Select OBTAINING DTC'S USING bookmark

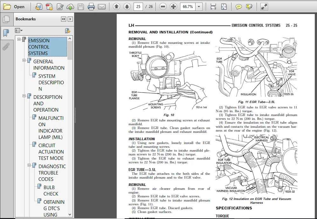(54, 208)
